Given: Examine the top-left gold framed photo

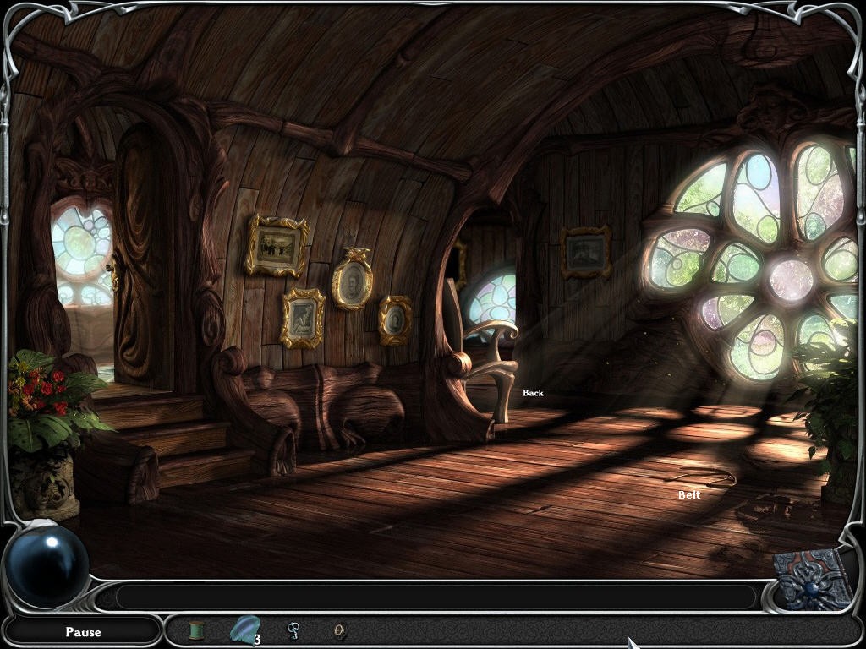Looking at the screenshot, I should click(x=277, y=246).
